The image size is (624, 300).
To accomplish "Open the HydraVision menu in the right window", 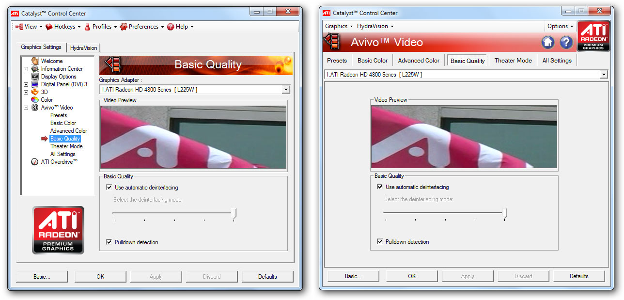I will [375, 26].
